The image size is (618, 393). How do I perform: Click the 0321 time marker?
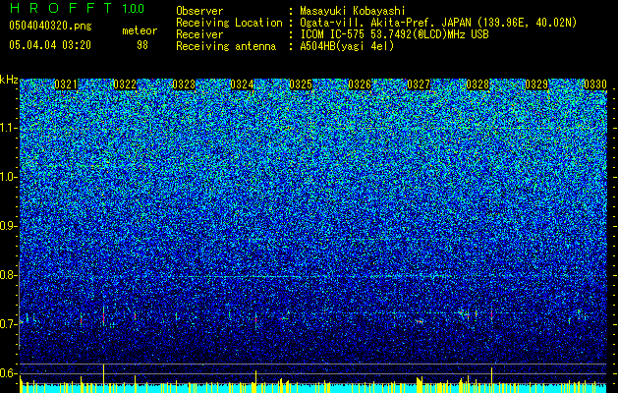pos(66,84)
